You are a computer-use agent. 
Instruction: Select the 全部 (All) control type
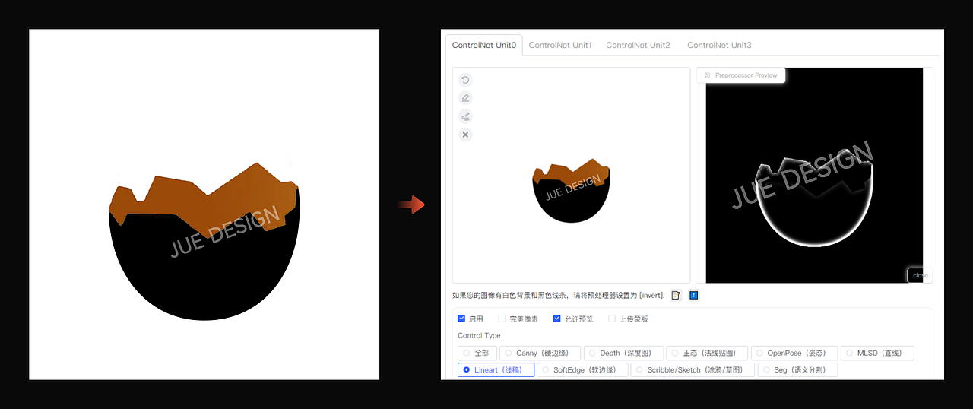[477, 353]
